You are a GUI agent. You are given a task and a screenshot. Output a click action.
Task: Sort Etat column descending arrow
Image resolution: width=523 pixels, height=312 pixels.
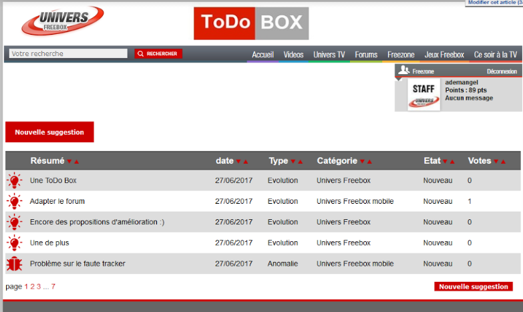445,162
